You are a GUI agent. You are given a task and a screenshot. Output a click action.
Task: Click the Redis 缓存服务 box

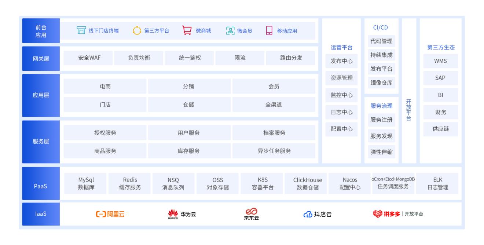click(x=129, y=184)
